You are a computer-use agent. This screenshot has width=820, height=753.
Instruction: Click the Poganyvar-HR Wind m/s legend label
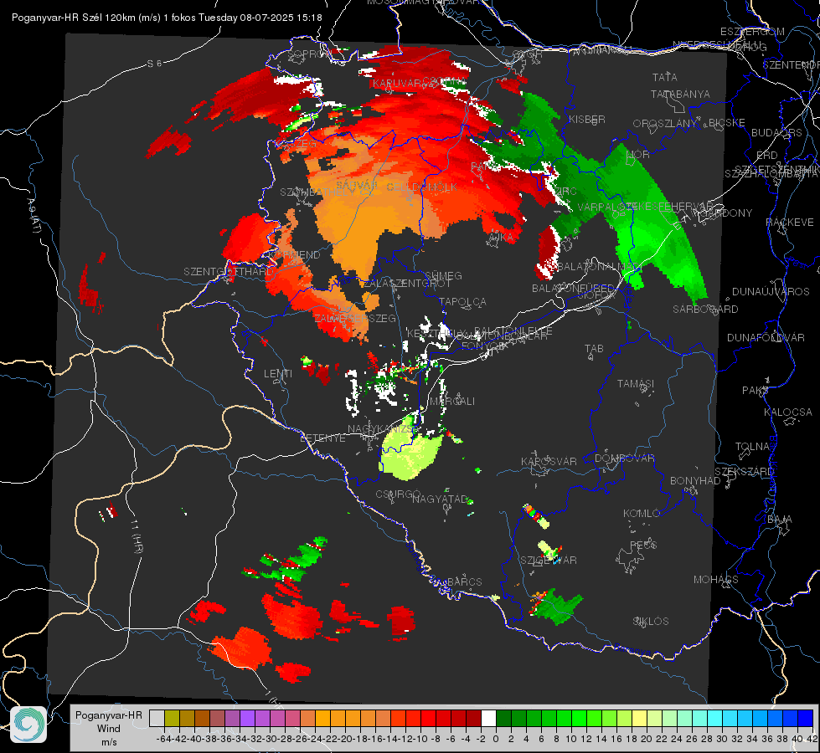(109, 729)
